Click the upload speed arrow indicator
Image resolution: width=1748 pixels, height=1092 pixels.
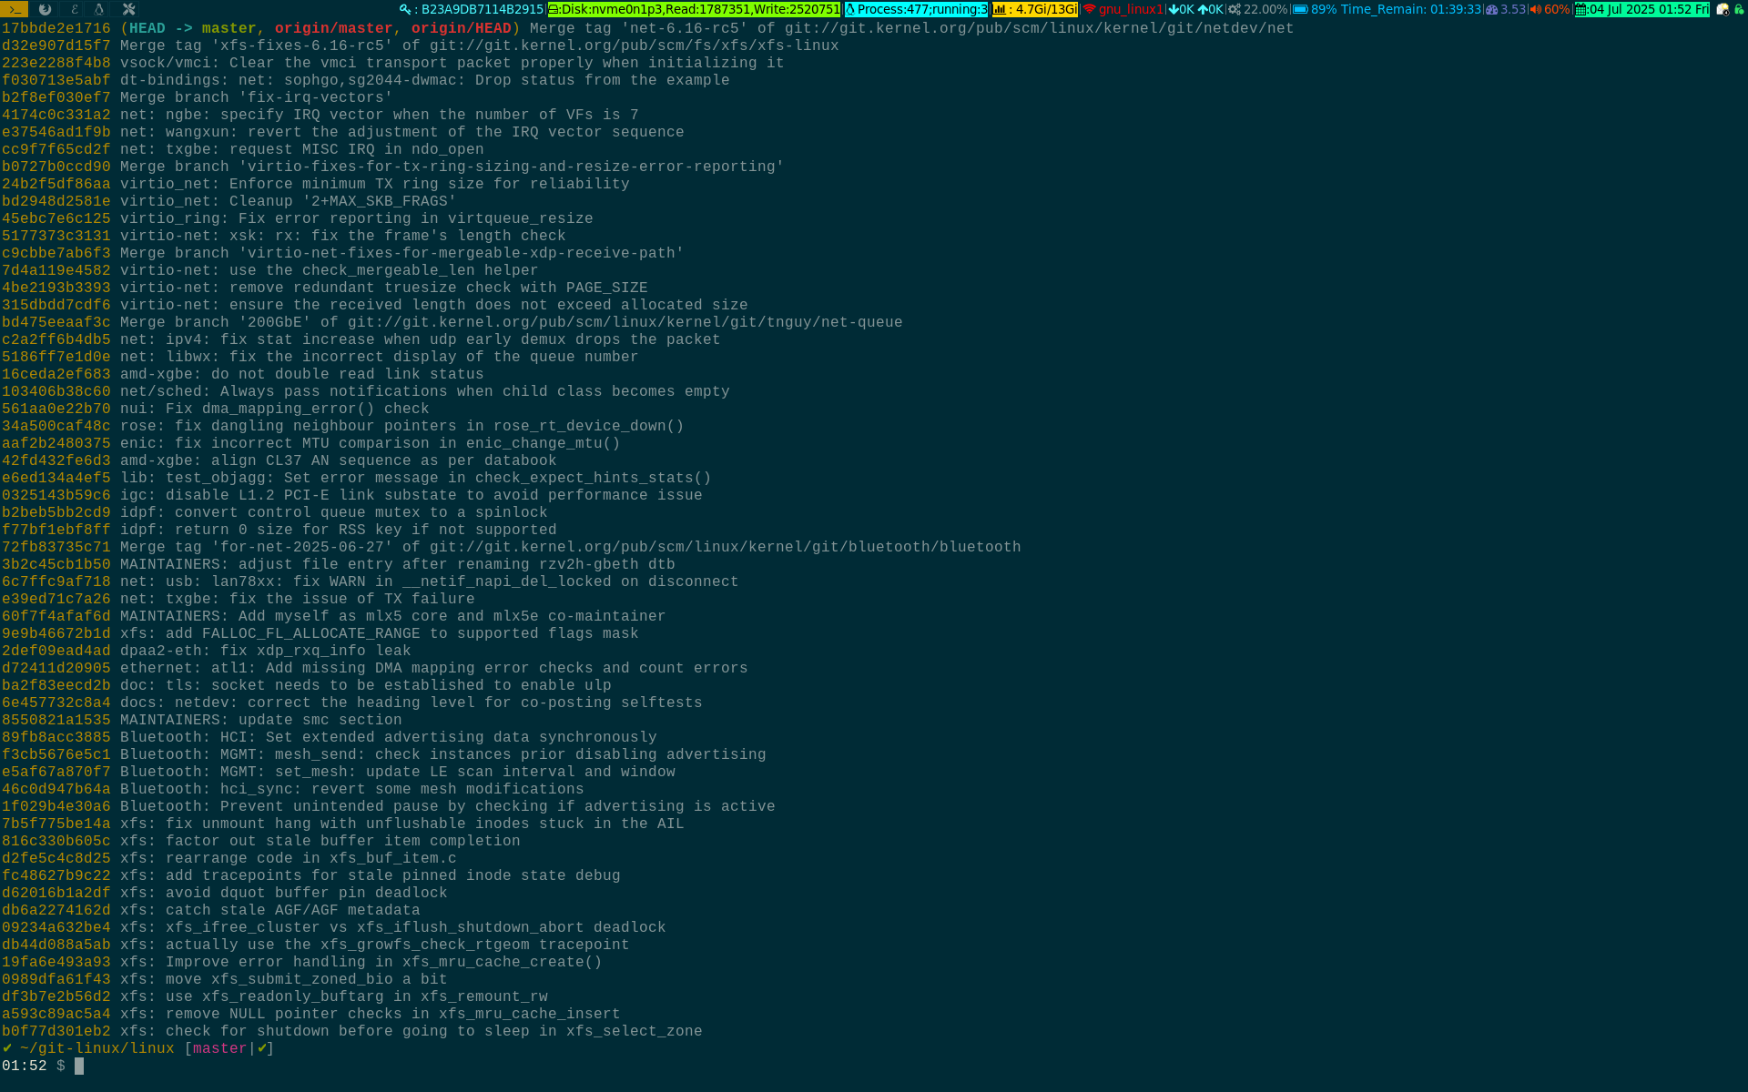pos(1210,9)
